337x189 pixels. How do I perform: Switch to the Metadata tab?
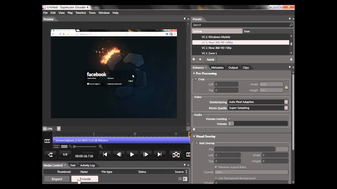[x=217, y=67]
